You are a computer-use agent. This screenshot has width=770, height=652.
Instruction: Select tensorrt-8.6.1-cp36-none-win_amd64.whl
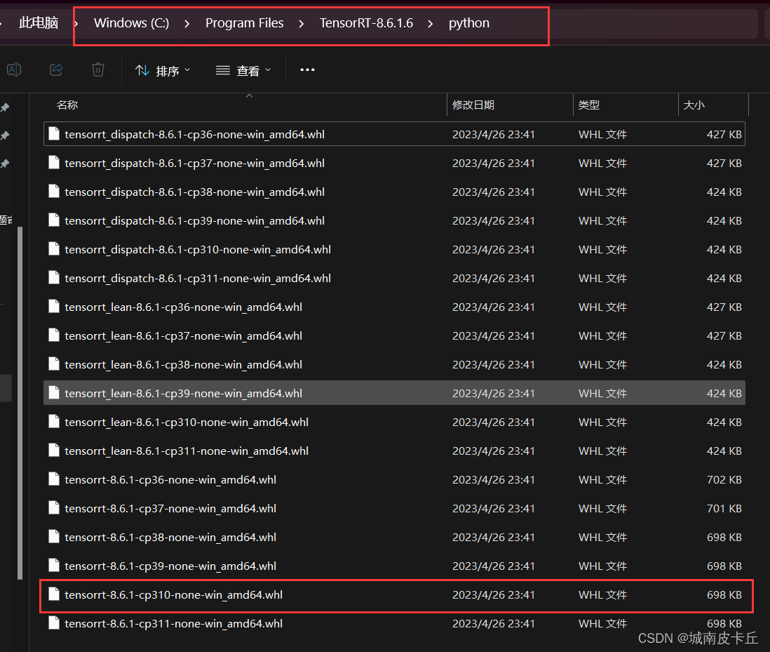tap(394, 479)
